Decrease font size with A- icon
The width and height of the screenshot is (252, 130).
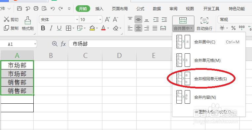click(116, 19)
